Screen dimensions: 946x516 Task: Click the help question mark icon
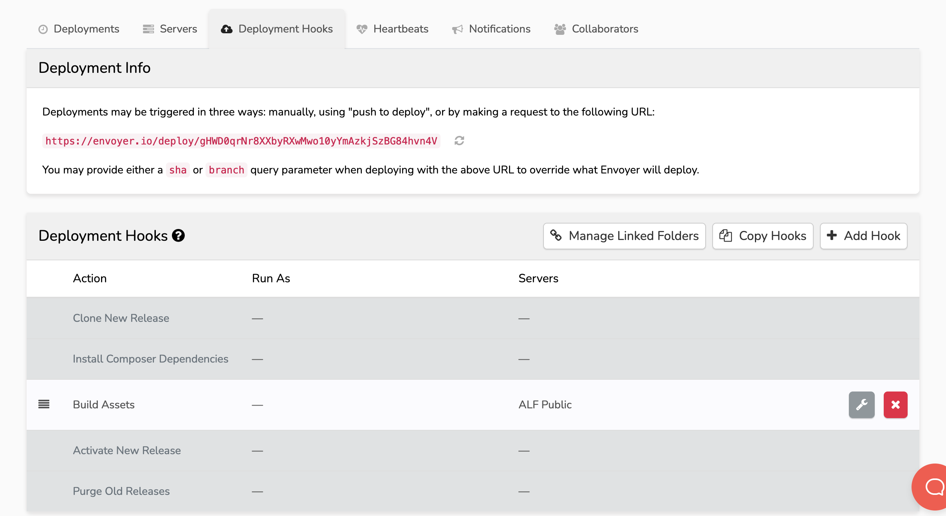pyautogui.click(x=178, y=236)
